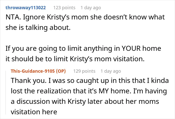This screenshot has height=119, width=175.
Task: Click the line 'she is talking about.'
Action: click(38, 28)
